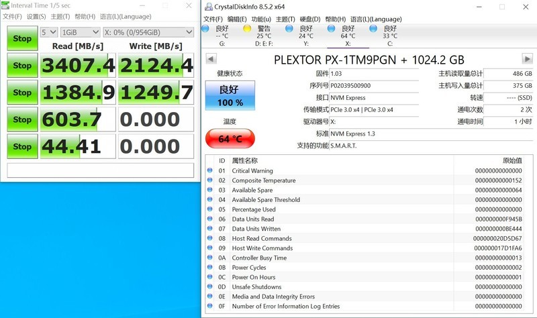This screenshot has height=318, width=537.
Task: Open 语言(L)(Language) menu in CrystalDiskInfo
Action: (x=376, y=19)
